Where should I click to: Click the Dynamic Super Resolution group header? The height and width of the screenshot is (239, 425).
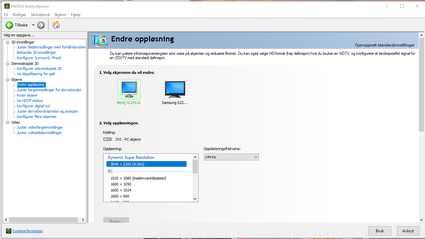click(131, 157)
